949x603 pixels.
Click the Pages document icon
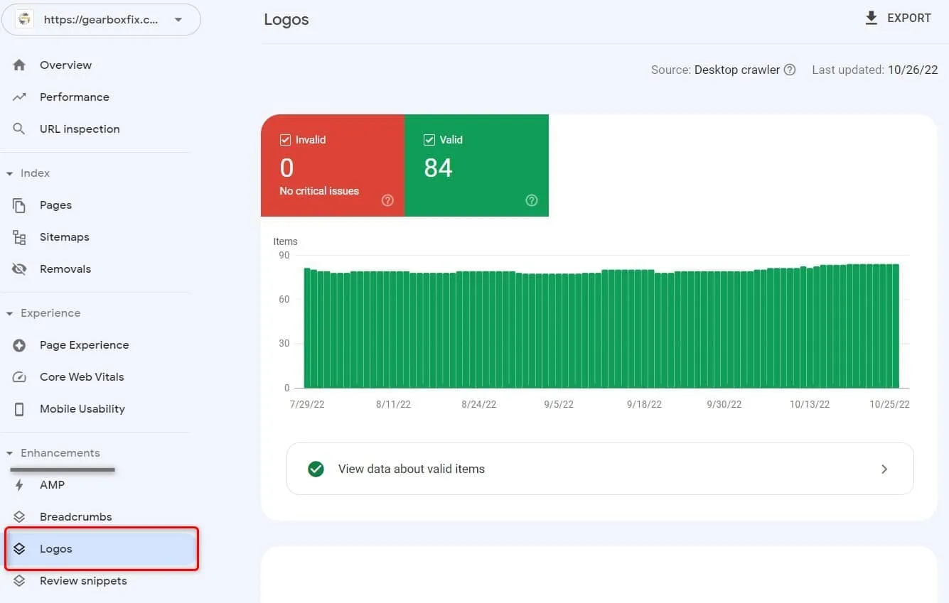19,205
